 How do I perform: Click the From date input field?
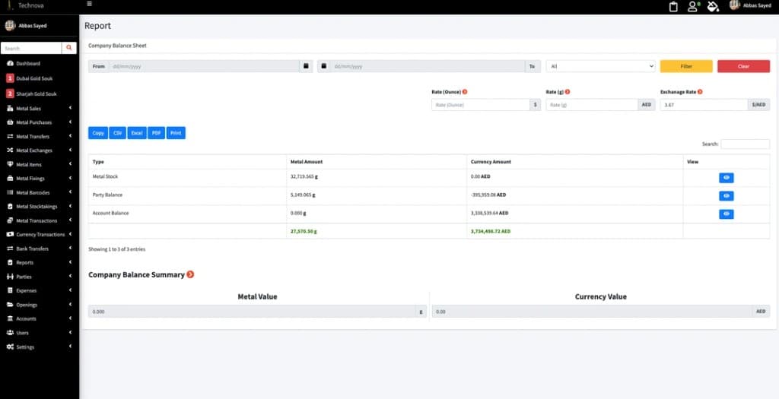(204, 66)
